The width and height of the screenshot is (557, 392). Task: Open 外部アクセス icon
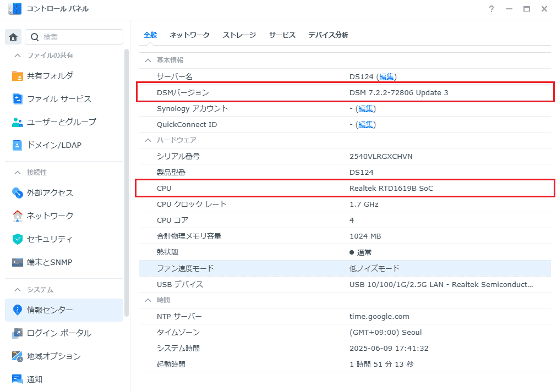[x=18, y=193]
